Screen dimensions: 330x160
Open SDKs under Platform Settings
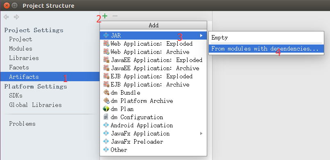(x=50, y=96)
